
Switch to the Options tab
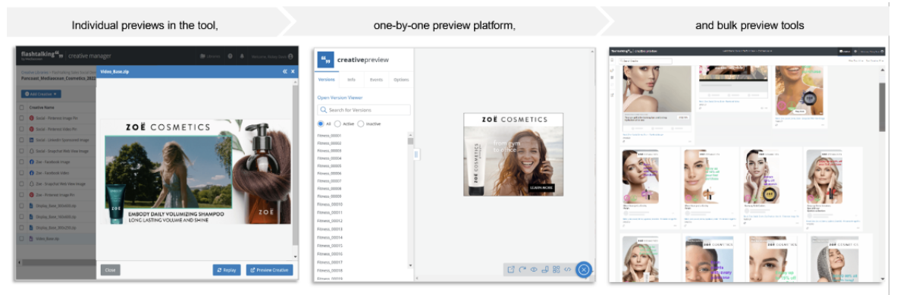401,80
